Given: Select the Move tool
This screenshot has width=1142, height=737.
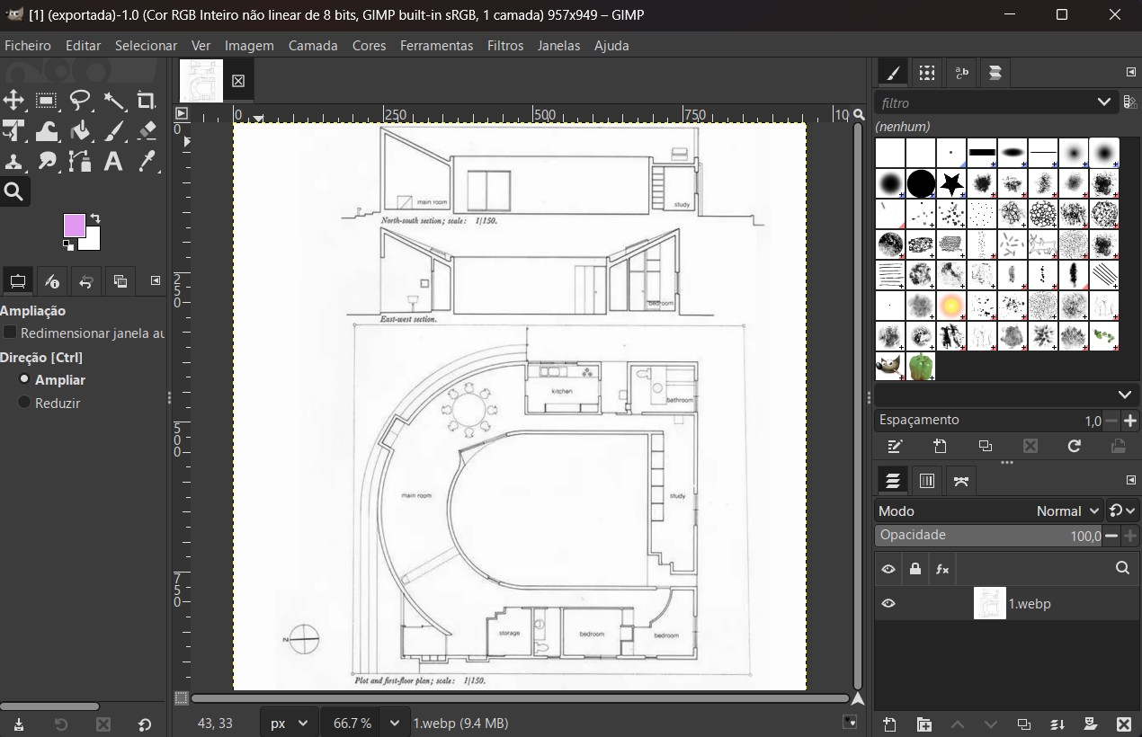Looking at the screenshot, I should tap(13, 100).
